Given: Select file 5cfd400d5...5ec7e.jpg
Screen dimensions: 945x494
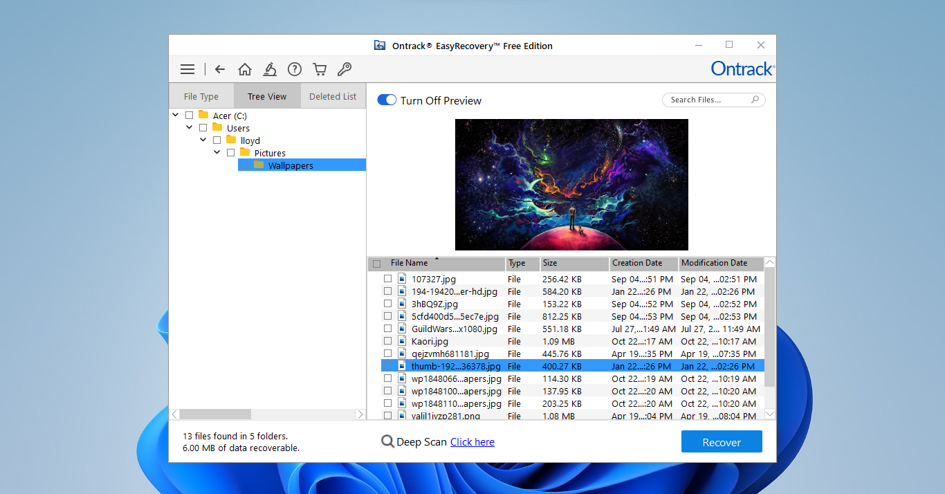Looking at the screenshot, I should [x=454, y=316].
